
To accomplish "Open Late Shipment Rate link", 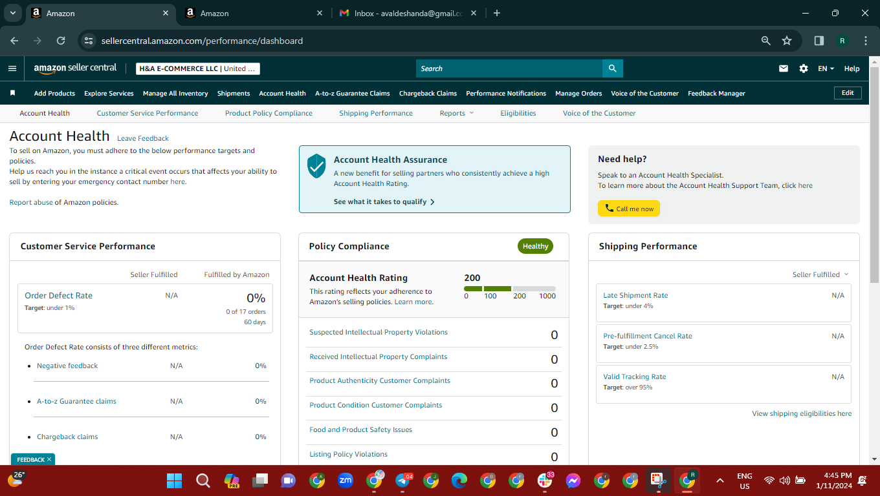I will tap(635, 295).
